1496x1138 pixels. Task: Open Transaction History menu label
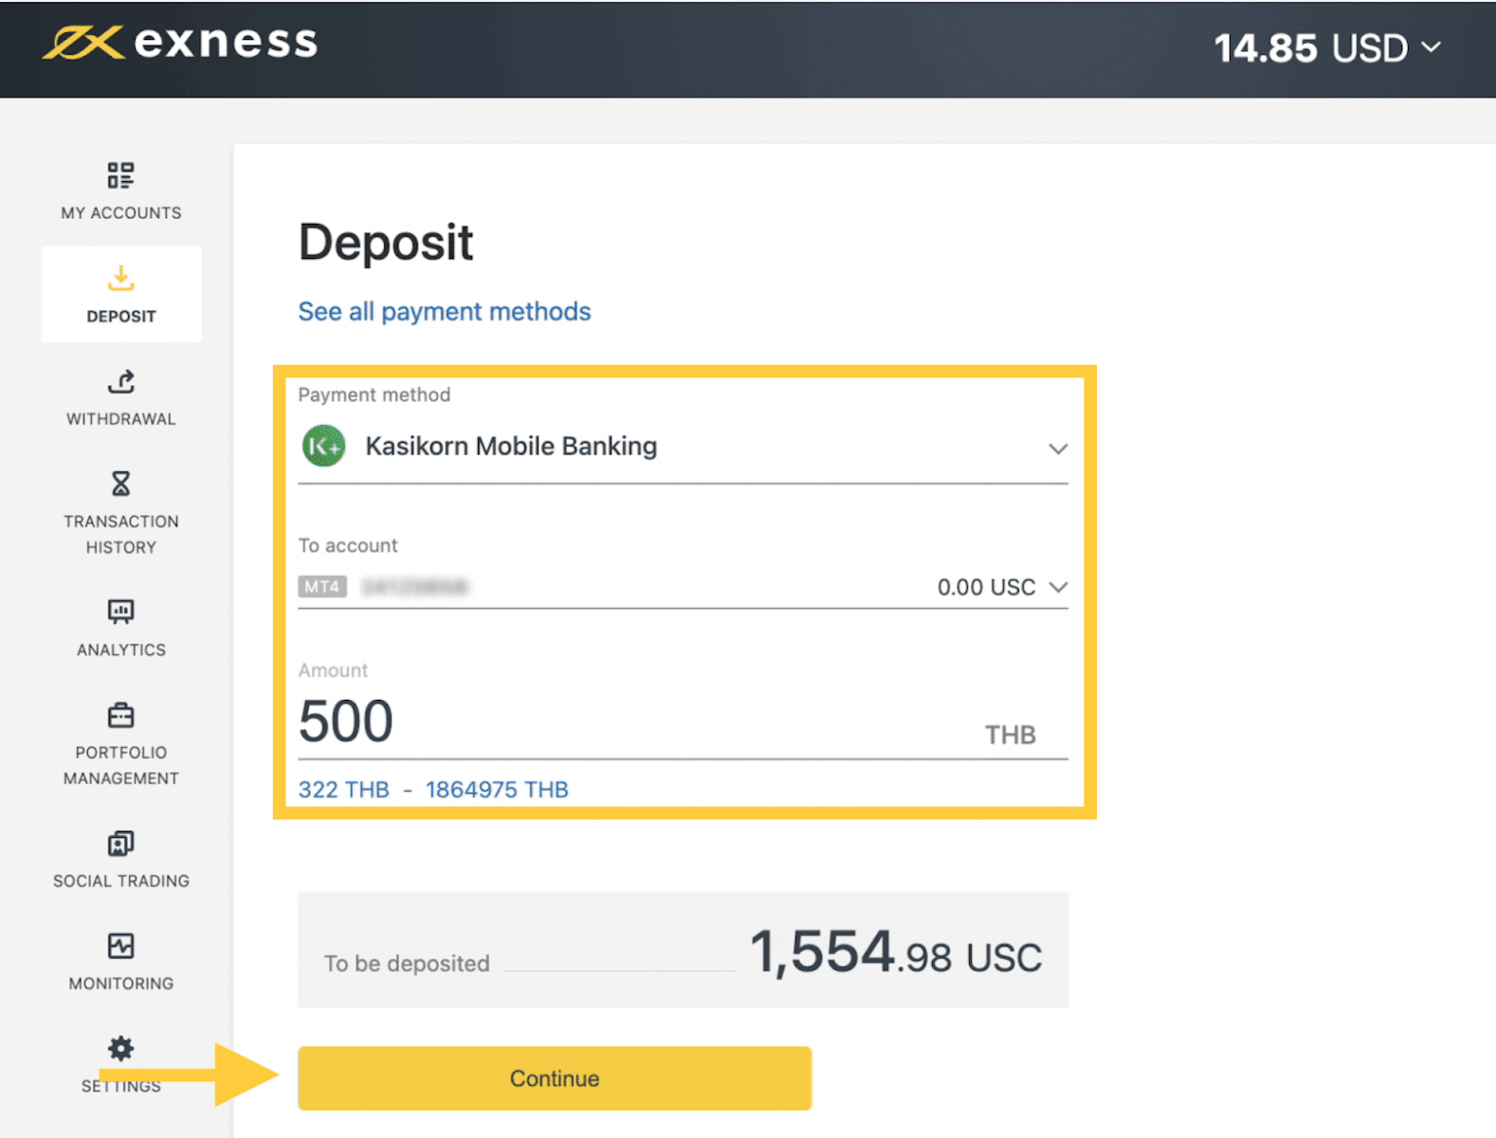(121, 534)
